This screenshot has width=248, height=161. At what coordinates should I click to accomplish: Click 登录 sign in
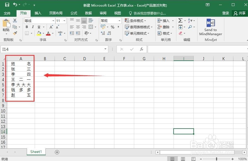(x=225, y=13)
